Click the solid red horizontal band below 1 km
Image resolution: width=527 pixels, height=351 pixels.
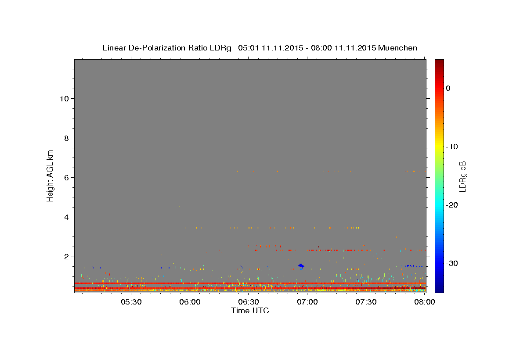pyautogui.click(x=250, y=283)
